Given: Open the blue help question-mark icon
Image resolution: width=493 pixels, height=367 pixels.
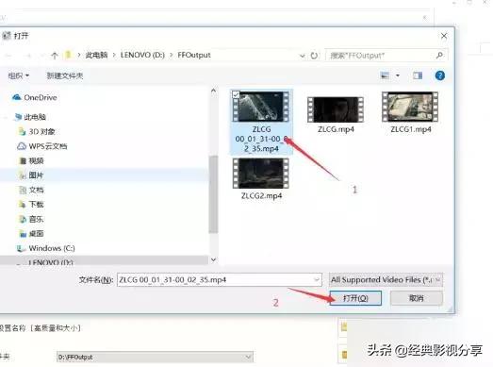Looking at the screenshot, I should 440,75.
